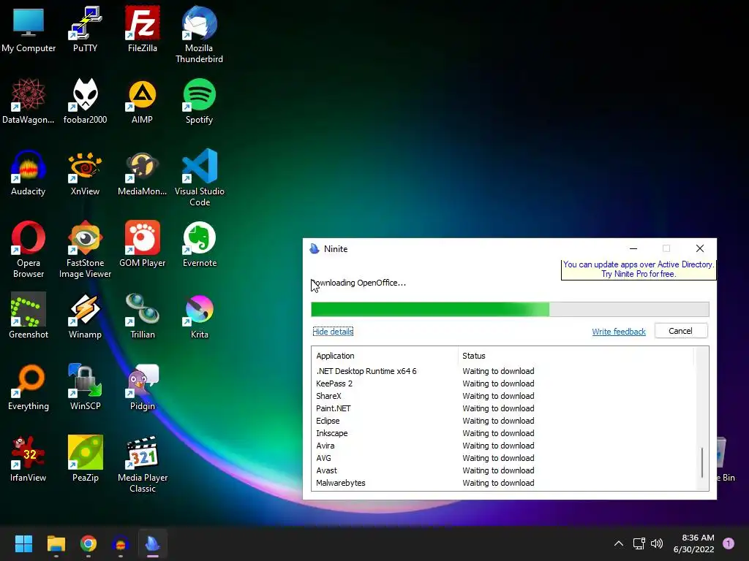Select the PuTTY desktop shortcut
Screen dimensions: 749x561
[85, 29]
